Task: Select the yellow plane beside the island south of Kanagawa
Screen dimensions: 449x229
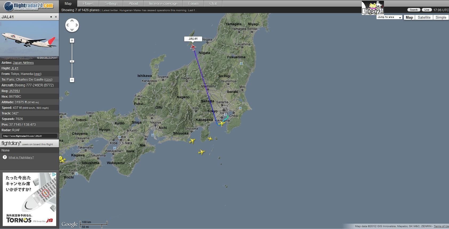Action: point(210,139)
